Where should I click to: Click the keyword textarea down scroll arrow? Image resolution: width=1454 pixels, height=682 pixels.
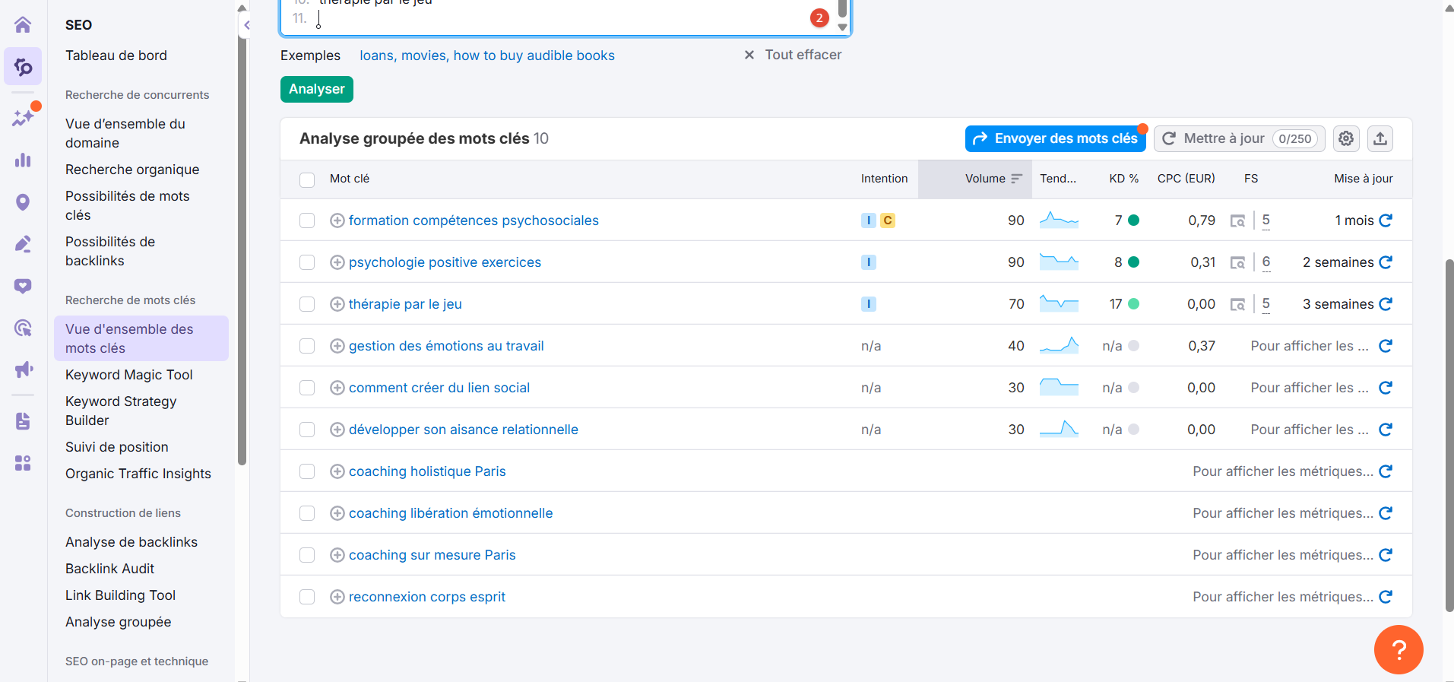coord(842,27)
